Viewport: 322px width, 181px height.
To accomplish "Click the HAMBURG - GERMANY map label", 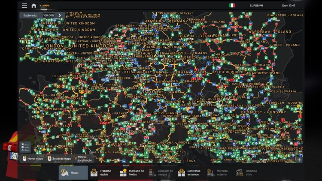I will coord(166,21).
